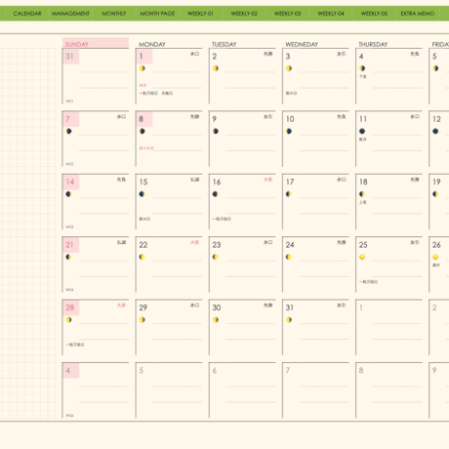Click the moon icon on Sunday the 28th
This screenshot has height=449, width=449.
point(68,320)
